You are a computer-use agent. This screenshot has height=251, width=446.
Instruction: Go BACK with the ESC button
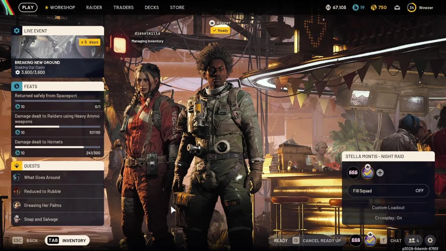click(x=25, y=241)
